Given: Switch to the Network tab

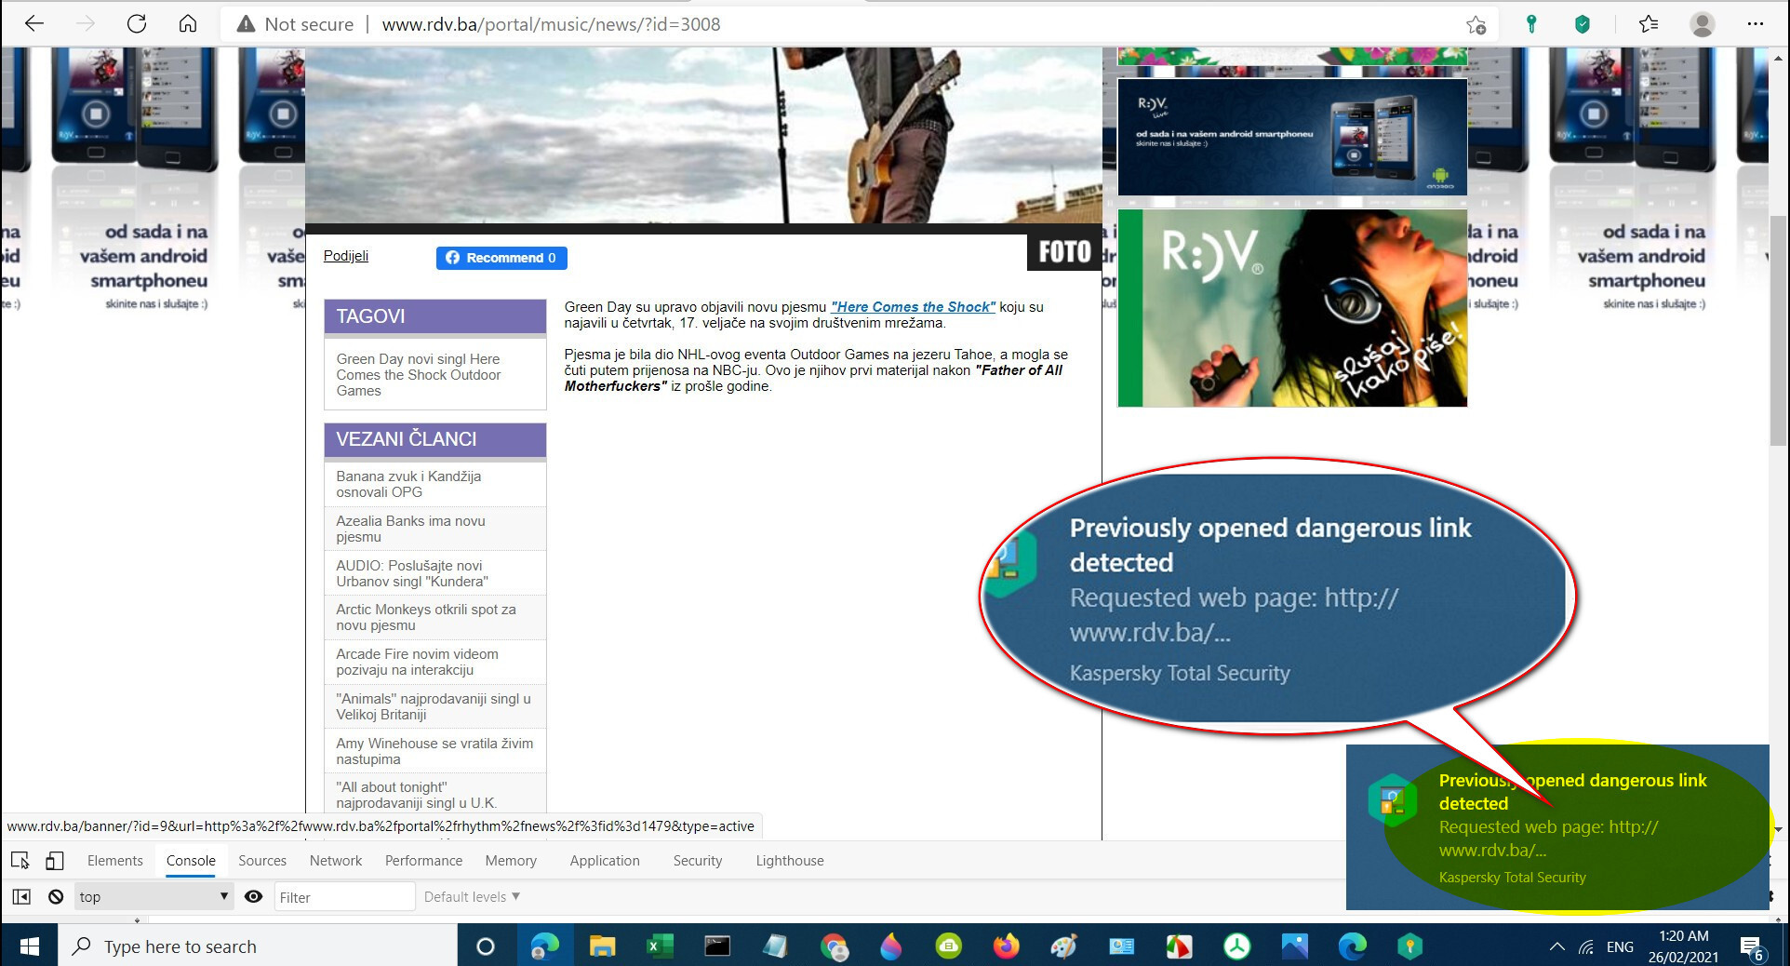Looking at the screenshot, I should click(x=336, y=861).
